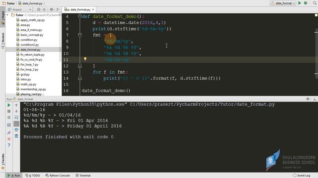Clear all console output with trash

(x=16, y=136)
